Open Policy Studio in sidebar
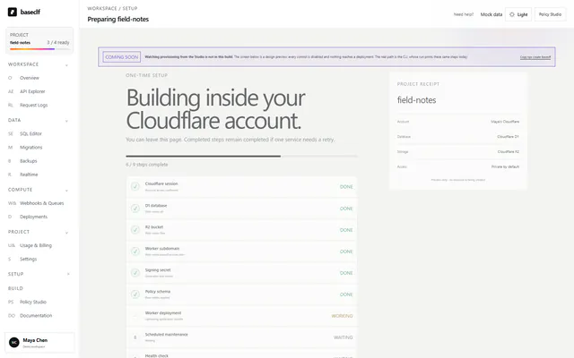The height and width of the screenshot is (358, 574). click(x=38, y=302)
